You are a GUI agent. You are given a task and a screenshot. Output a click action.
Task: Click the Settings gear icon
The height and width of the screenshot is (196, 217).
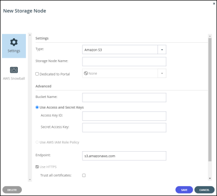pos(14,42)
